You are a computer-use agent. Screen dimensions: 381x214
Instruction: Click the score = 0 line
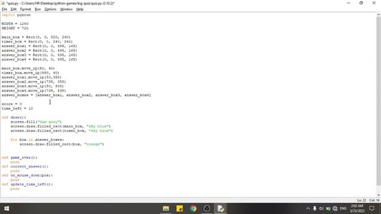coord(12,104)
